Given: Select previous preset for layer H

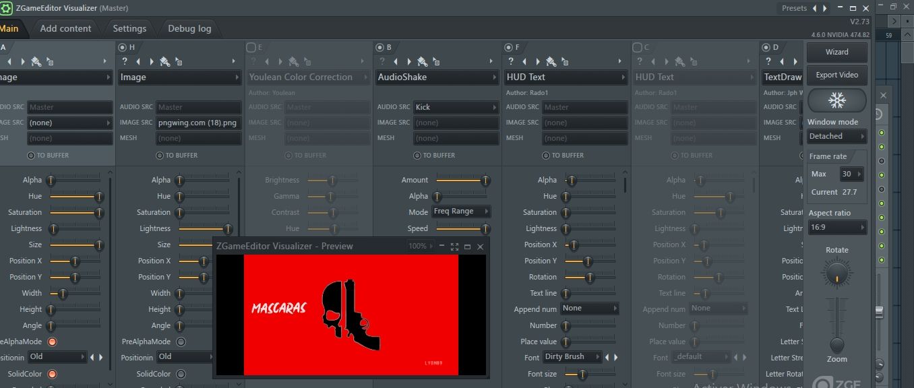Looking at the screenshot, I should (x=138, y=61).
